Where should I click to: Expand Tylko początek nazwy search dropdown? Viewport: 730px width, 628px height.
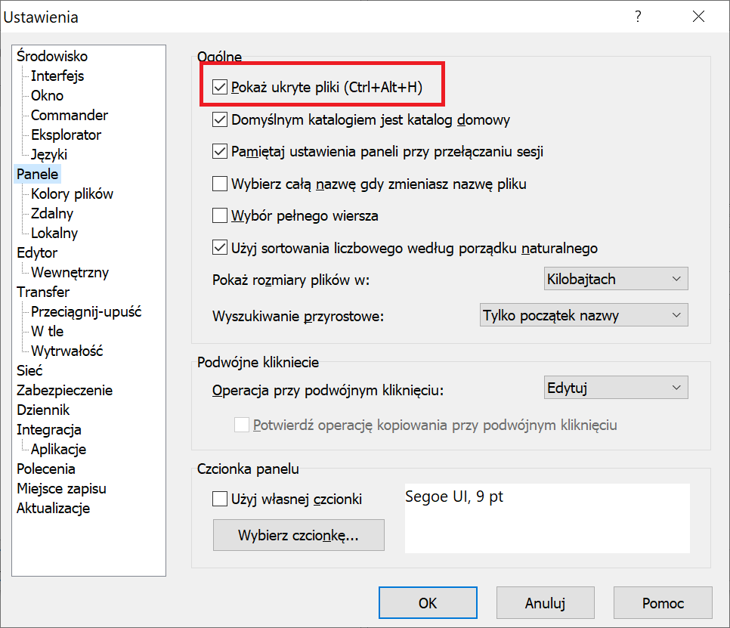pos(583,315)
